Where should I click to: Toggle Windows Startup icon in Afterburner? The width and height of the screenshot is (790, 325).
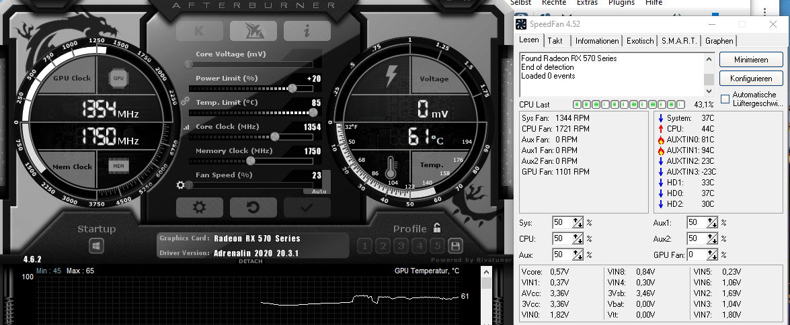[97, 246]
